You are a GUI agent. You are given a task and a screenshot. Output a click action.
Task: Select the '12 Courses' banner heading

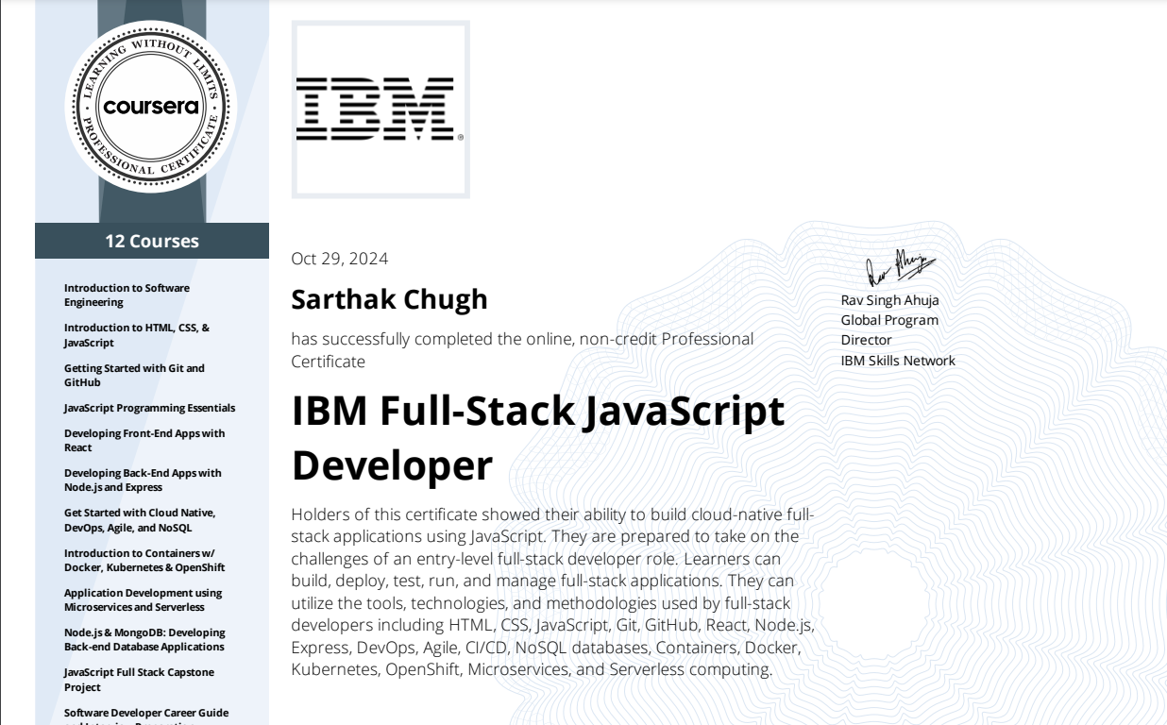coord(152,241)
